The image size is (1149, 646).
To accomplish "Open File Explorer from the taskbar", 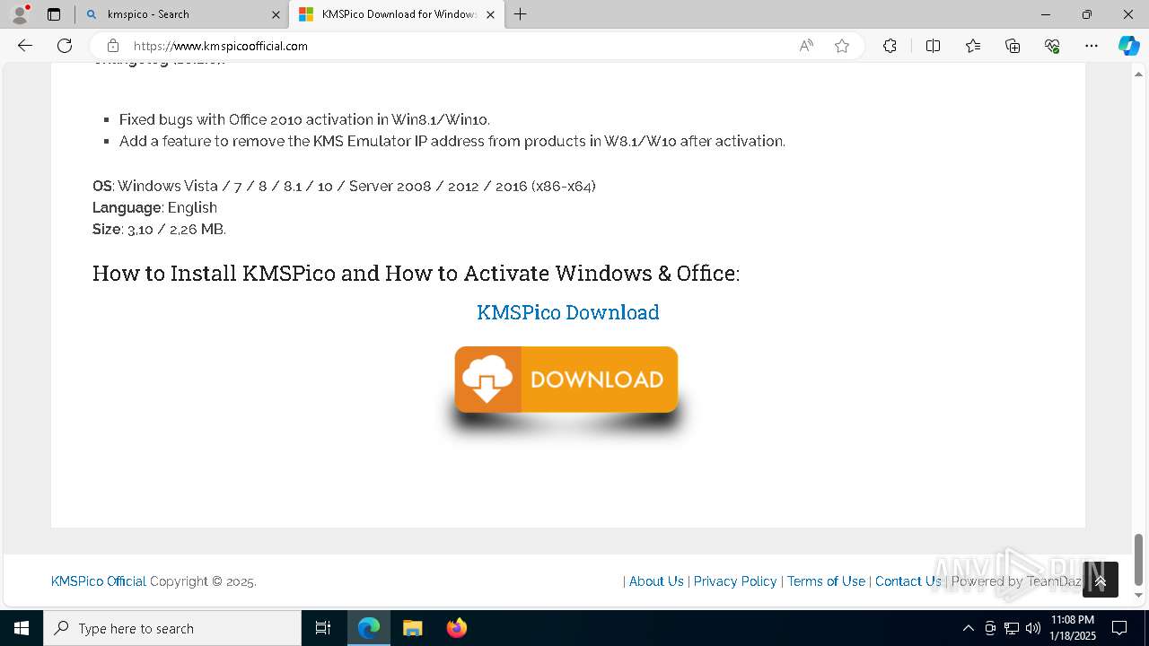I will (412, 628).
